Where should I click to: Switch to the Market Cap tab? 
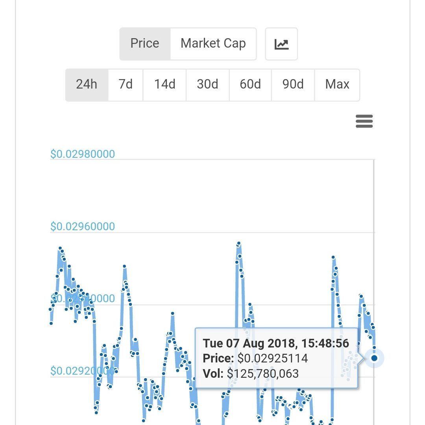[213, 44]
